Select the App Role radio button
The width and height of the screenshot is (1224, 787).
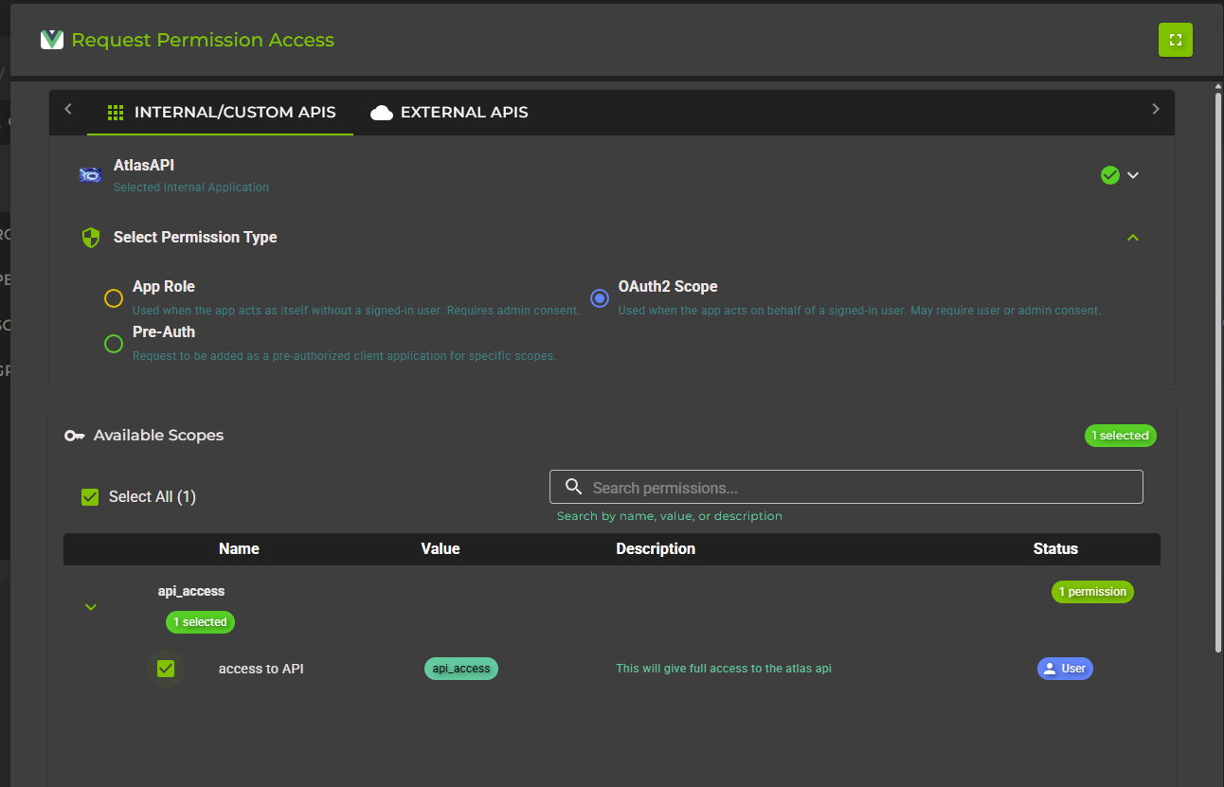click(114, 297)
